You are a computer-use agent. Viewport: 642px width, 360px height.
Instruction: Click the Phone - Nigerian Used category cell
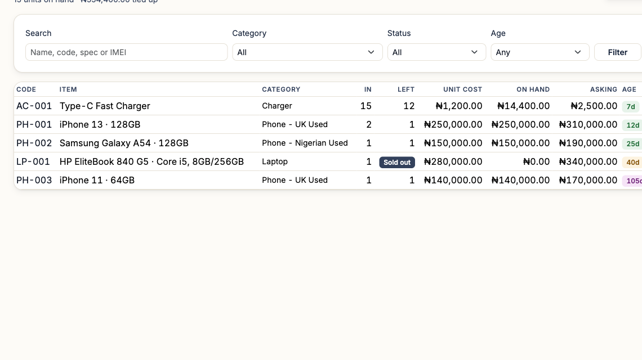305,143
